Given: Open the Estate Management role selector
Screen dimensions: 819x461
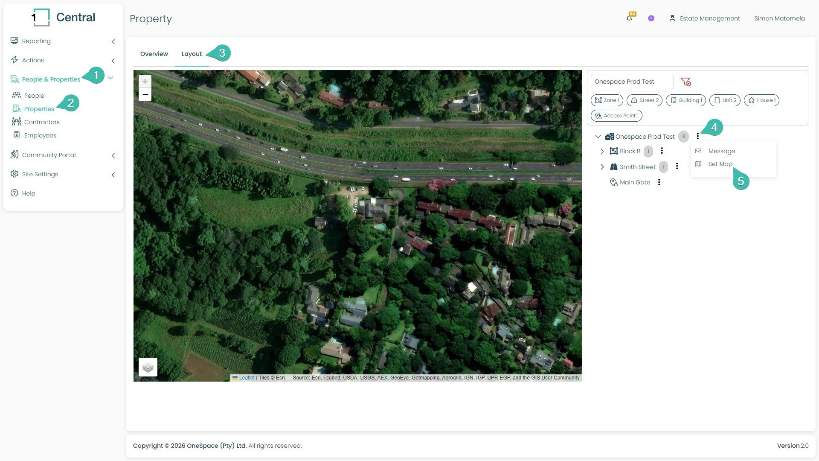Looking at the screenshot, I should click(704, 18).
